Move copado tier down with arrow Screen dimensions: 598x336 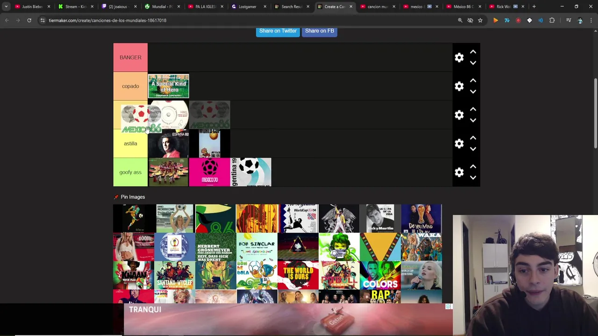[473, 92]
